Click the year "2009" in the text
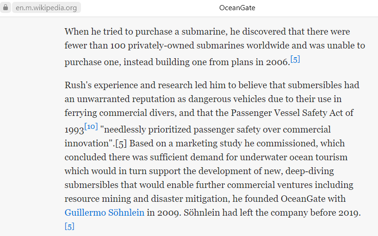The image size is (378, 236). (x=167, y=213)
